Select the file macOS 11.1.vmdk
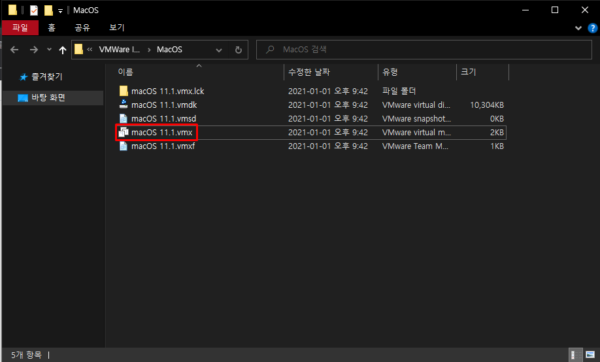Screen dimensions: 600x362 coord(164,105)
